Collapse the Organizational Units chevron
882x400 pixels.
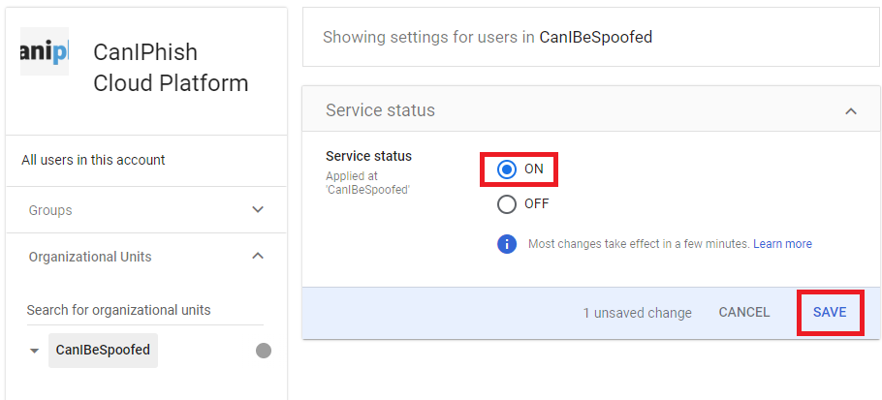tap(258, 257)
